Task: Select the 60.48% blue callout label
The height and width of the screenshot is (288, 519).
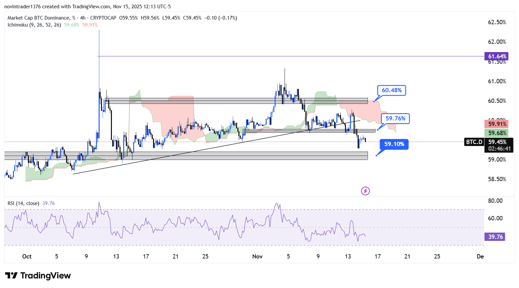Action: (391, 90)
